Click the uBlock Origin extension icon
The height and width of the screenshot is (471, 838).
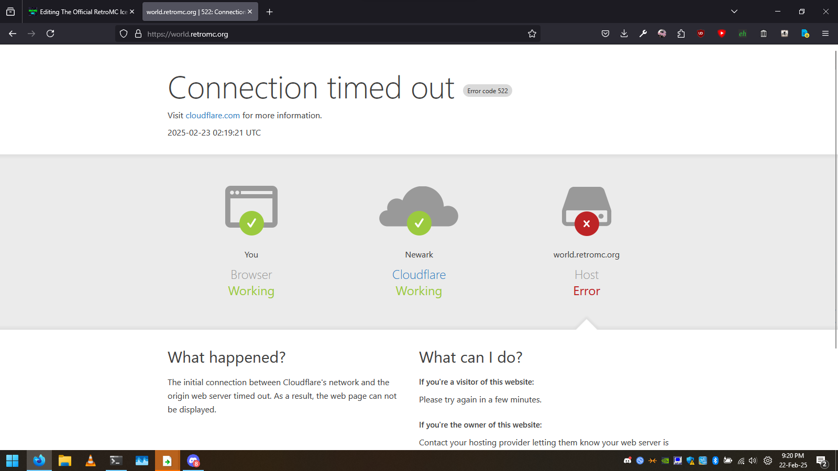click(x=701, y=33)
